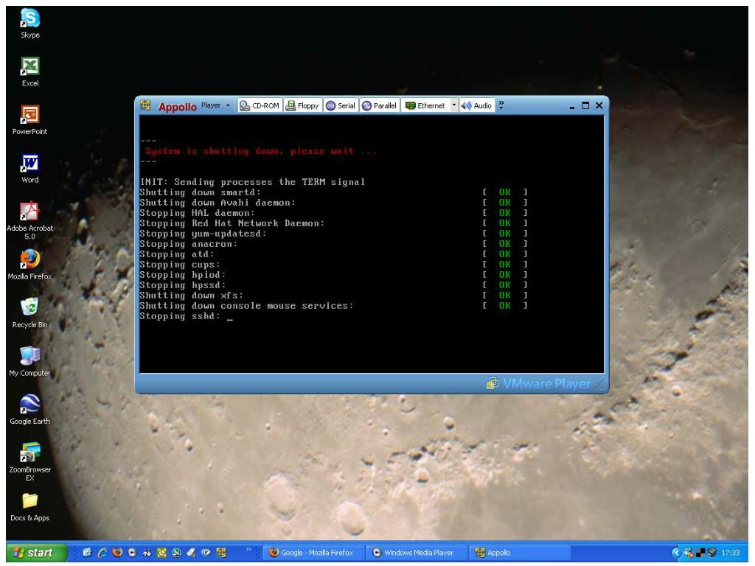The height and width of the screenshot is (566, 755).
Task: Click the VMware quick launch icon
Action: [x=221, y=553]
